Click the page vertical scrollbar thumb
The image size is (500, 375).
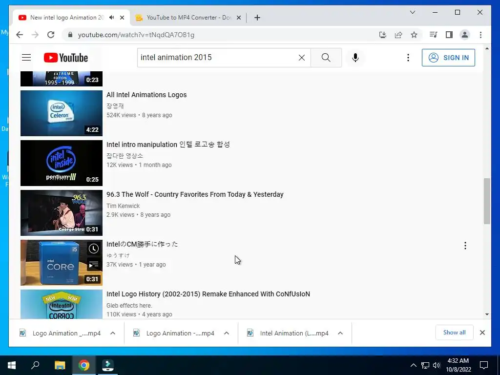point(487,201)
